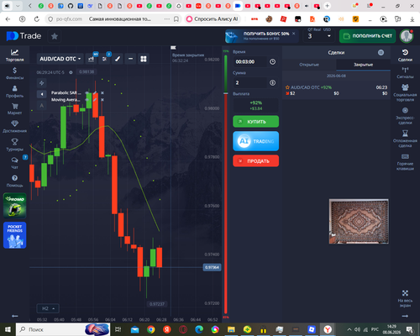Add current asset to favorites star
Screen dimensions: 420x336
point(55,36)
